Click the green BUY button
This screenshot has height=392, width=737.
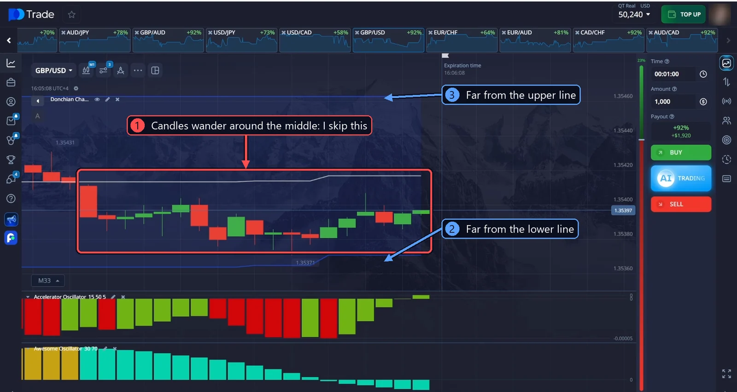(x=681, y=153)
